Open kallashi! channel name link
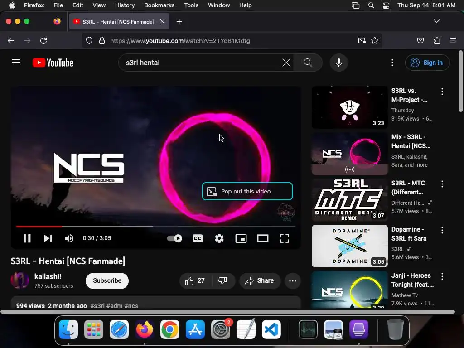The height and width of the screenshot is (348, 464). [x=48, y=276]
